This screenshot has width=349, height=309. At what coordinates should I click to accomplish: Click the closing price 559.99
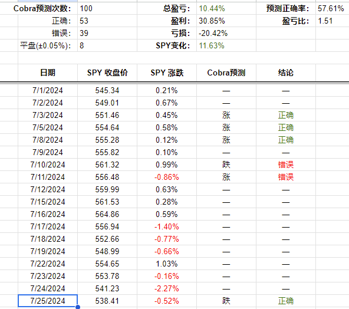[107, 189]
